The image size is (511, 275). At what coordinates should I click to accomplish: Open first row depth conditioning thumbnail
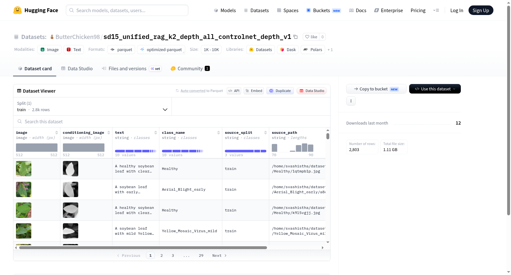point(71,169)
